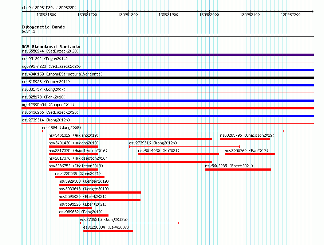The width and height of the screenshot is (324, 245).
Task: Open dgv12995n54 (Cooper2011) variant label
Action: 48,105
